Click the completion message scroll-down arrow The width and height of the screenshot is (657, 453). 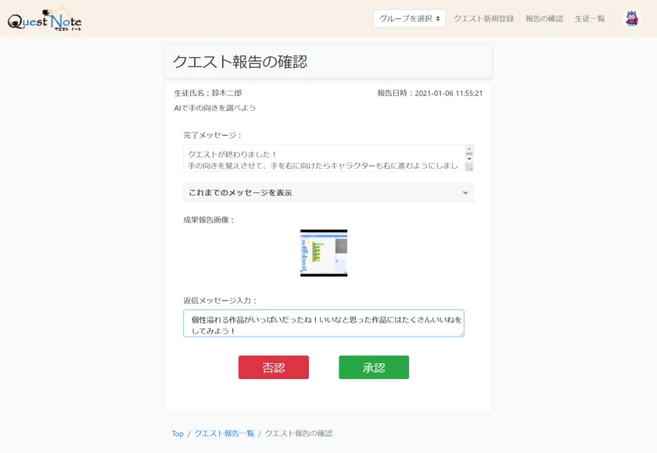[469, 158]
